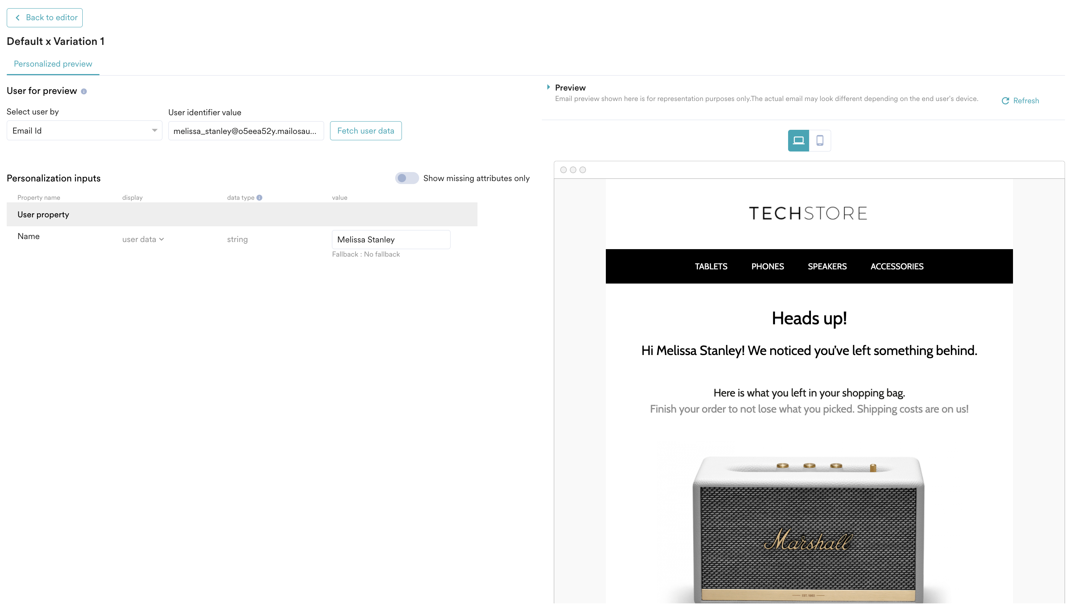Click back arrow in Back to editor

click(18, 18)
